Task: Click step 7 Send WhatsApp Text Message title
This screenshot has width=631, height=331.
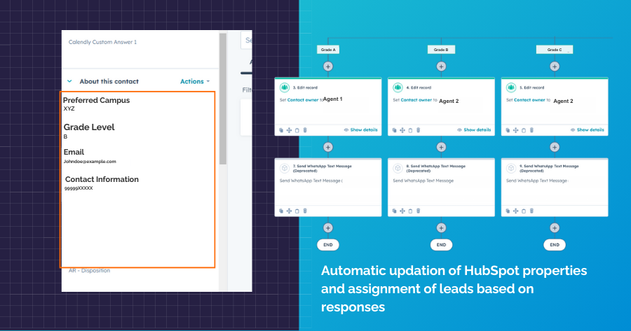Action: tap(322, 169)
